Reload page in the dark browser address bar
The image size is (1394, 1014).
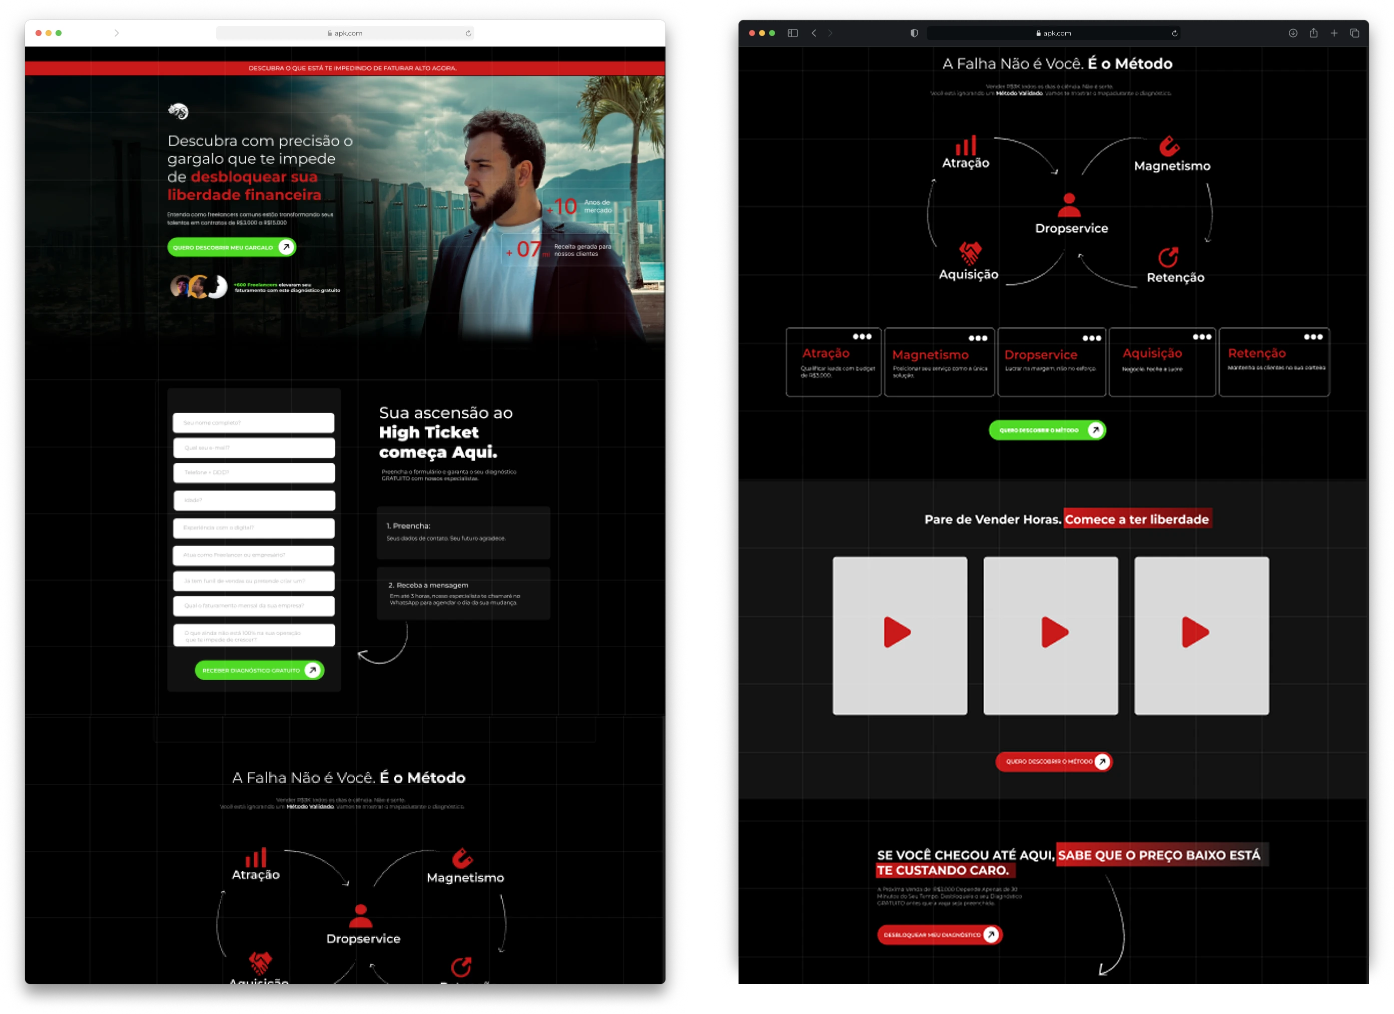click(x=1174, y=33)
